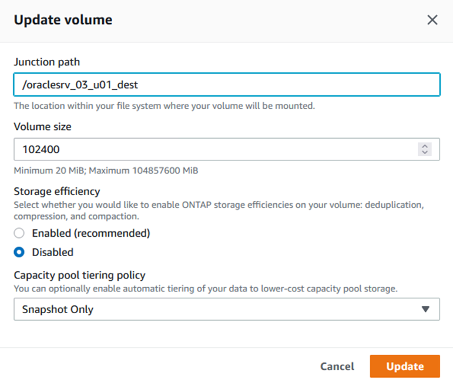Click the 'Snapshot Only' selected value
Screen dimensions: 453x383
(58, 309)
